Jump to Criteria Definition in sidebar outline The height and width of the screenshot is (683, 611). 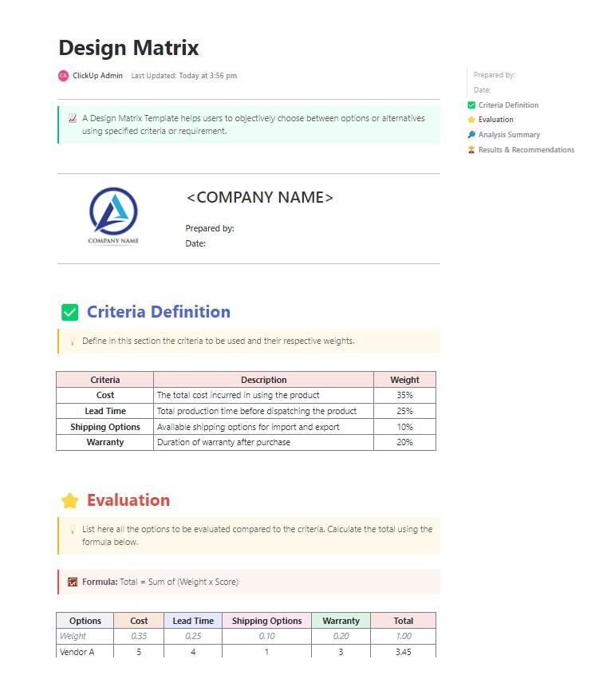tap(508, 105)
